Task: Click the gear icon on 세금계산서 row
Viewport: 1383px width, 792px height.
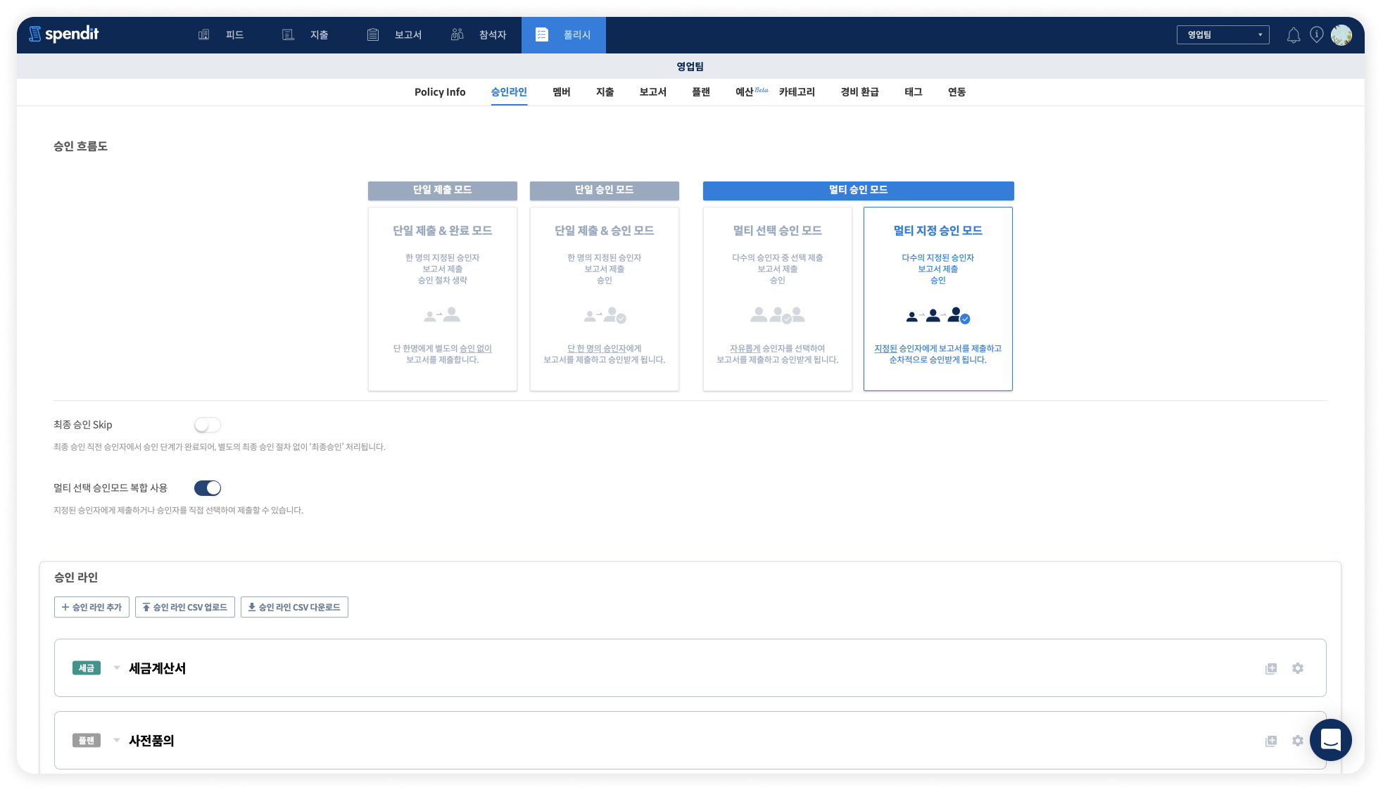Action: (1297, 668)
